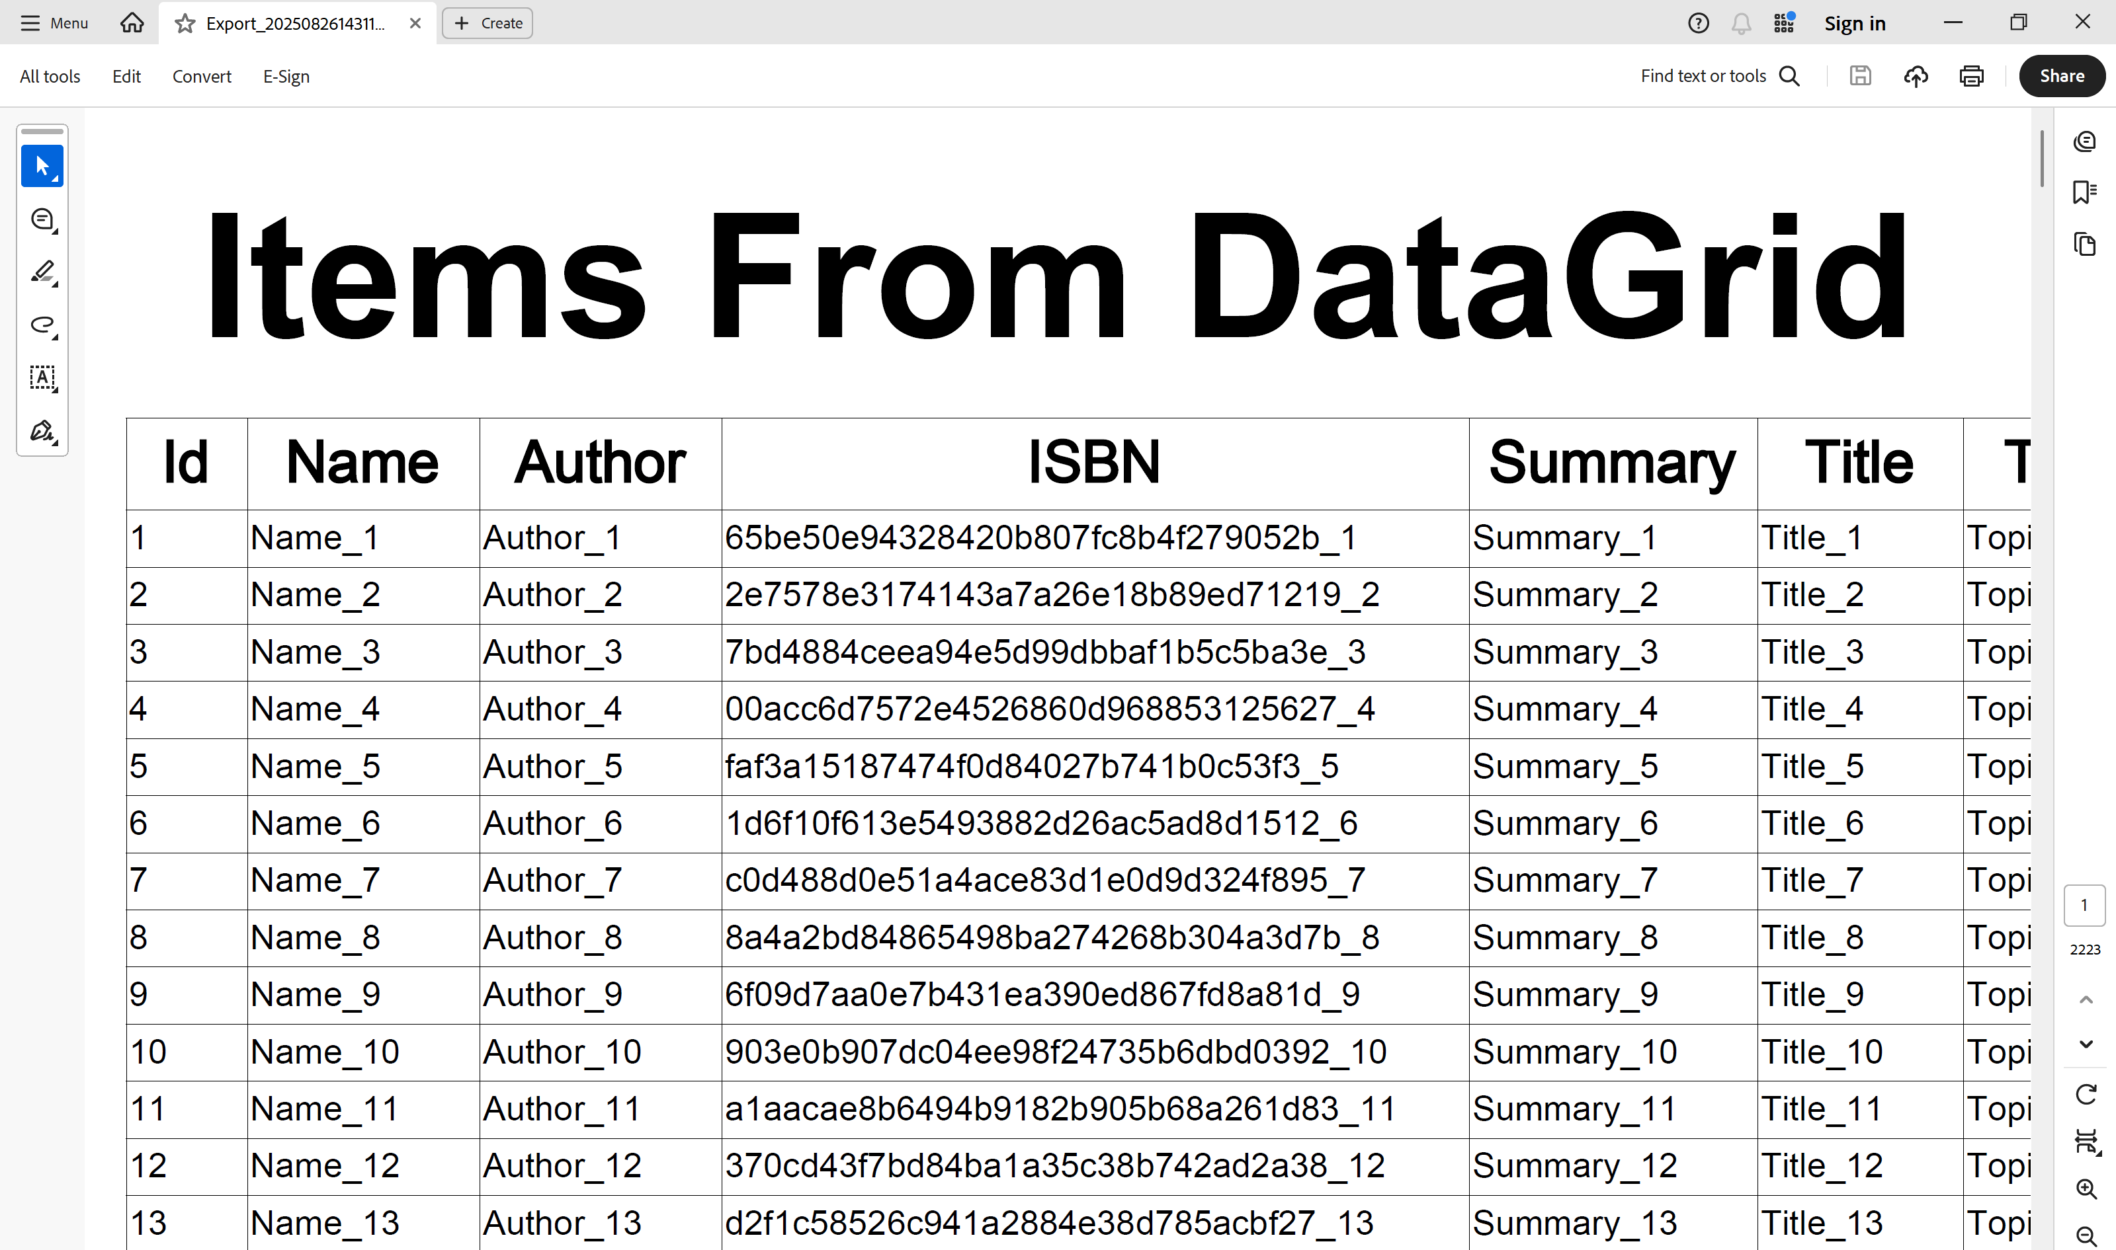Viewport: 2116px width, 1250px height.
Task: Click the Sign in link
Action: (1854, 24)
